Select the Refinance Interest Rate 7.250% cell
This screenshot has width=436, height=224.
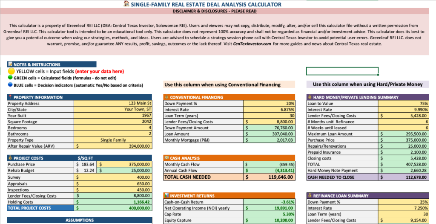point(403,208)
